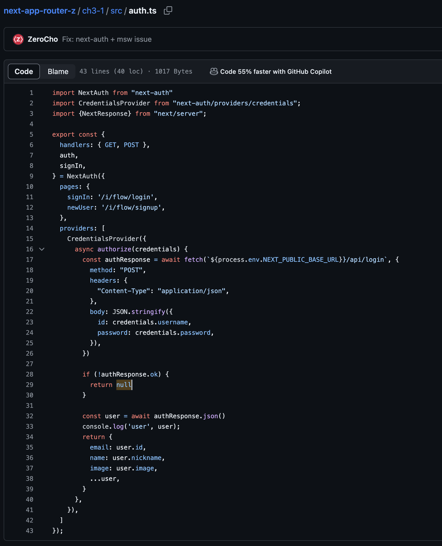This screenshot has height=546, width=442.
Task: Select line number 17
Action: pos(29,260)
